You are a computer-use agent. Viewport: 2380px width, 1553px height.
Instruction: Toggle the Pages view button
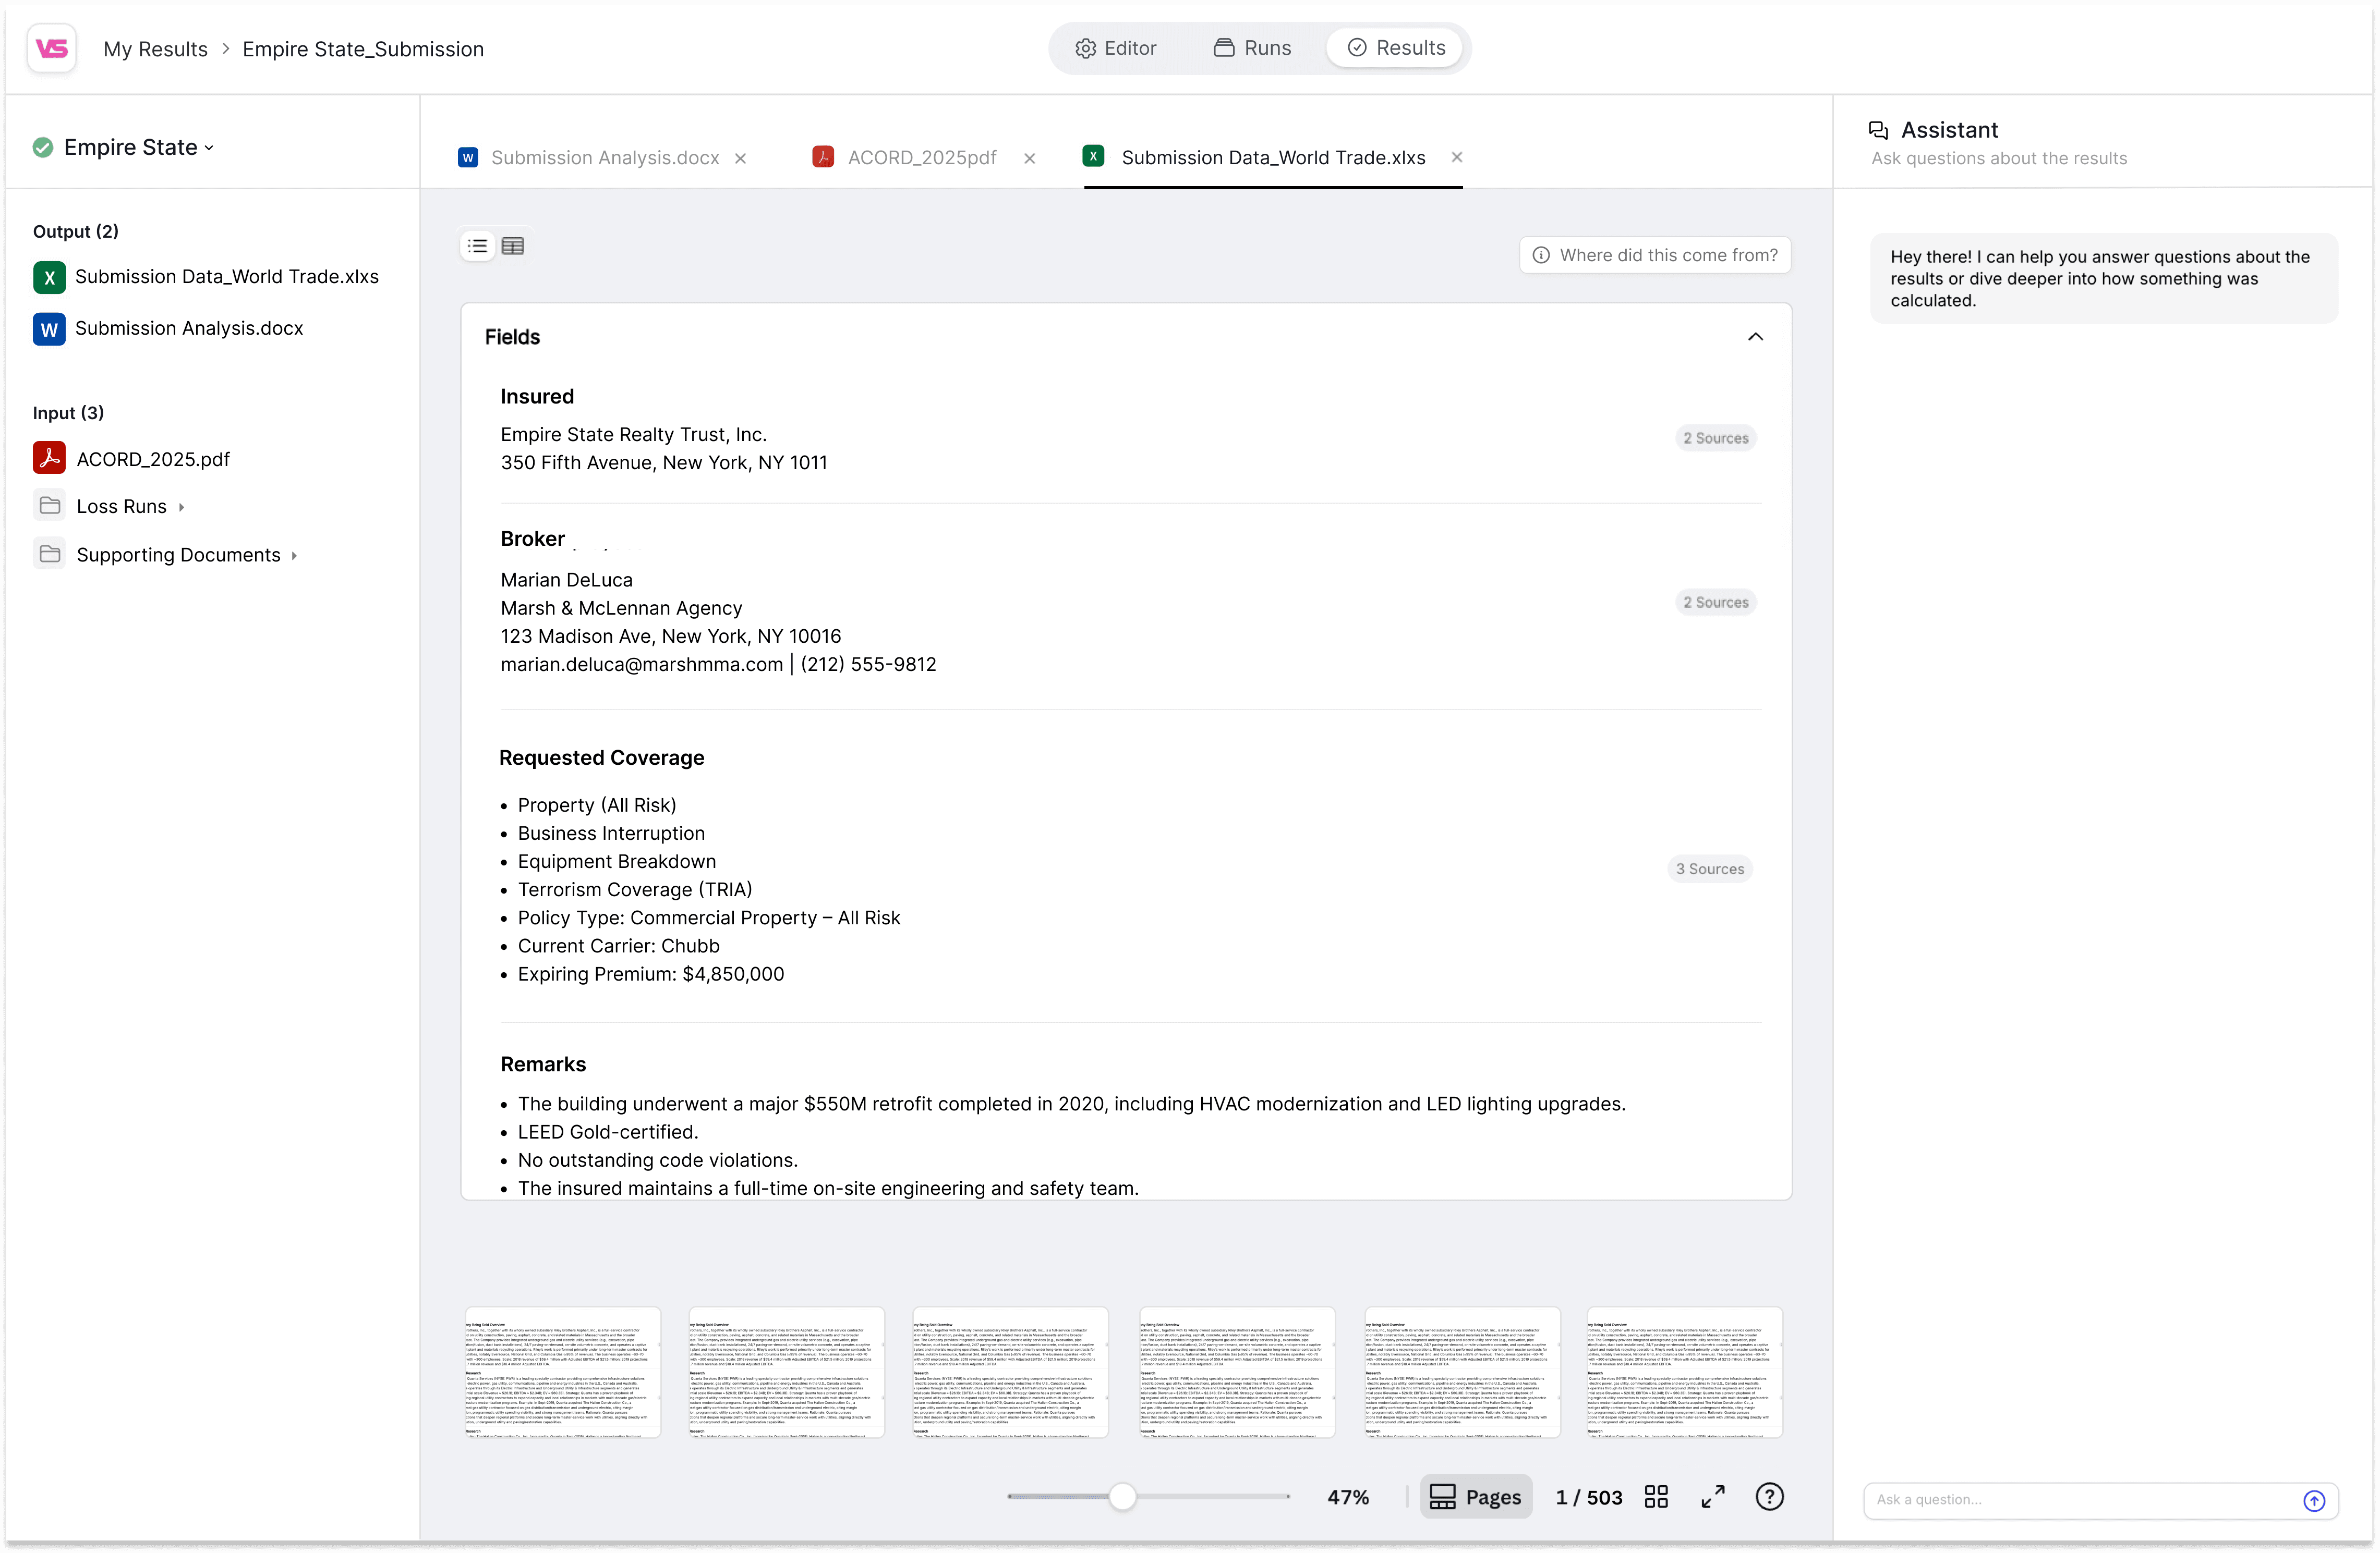pyautogui.click(x=1475, y=1497)
